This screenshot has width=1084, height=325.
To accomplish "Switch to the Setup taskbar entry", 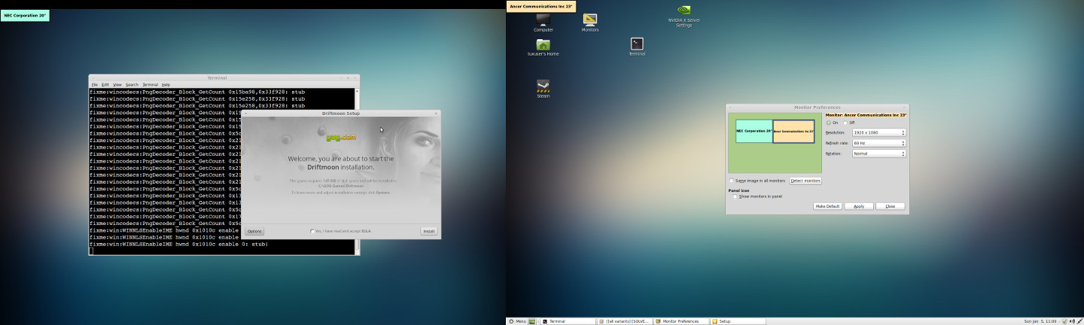I will point(738,321).
